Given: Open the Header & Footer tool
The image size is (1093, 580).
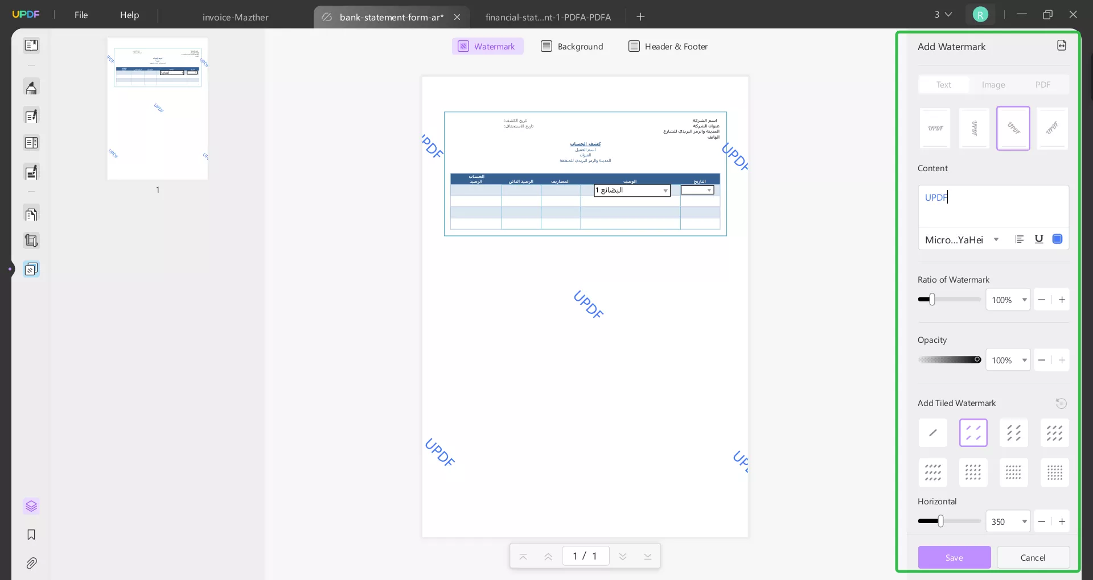Looking at the screenshot, I should [x=668, y=47].
